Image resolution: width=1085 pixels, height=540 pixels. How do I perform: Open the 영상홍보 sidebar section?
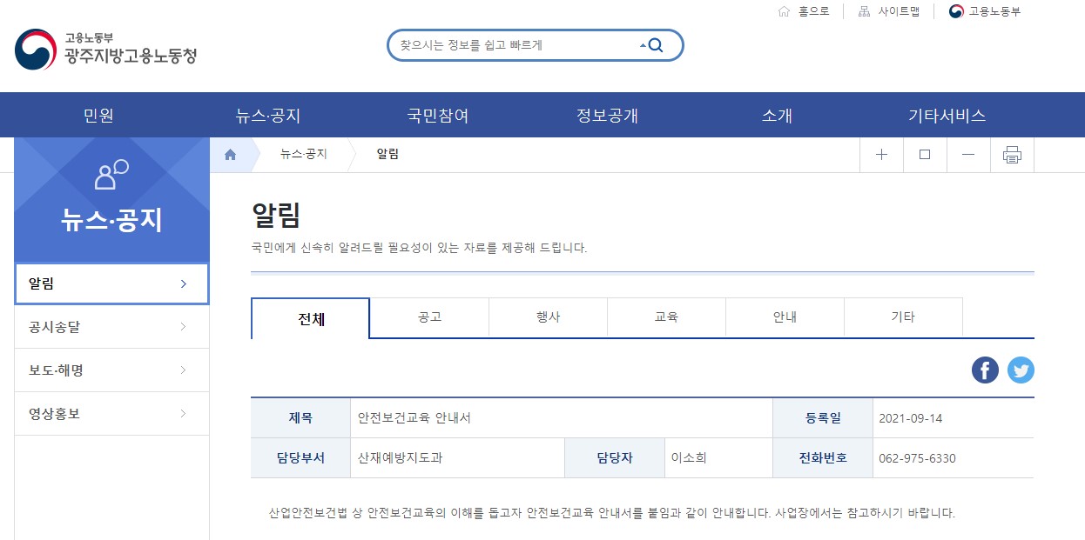tap(111, 414)
